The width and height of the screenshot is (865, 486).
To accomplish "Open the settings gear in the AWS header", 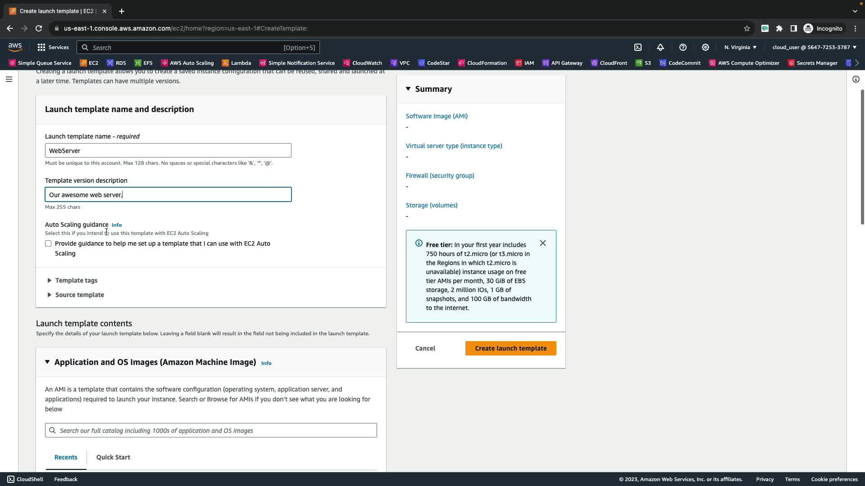I will point(706,47).
